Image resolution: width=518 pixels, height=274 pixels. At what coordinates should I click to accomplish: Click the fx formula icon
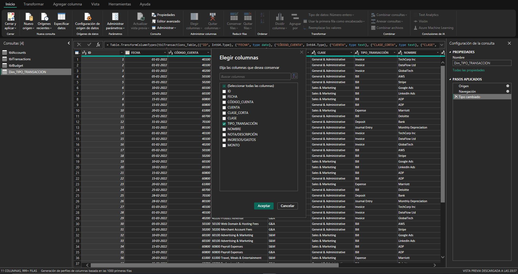click(x=98, y=45)
